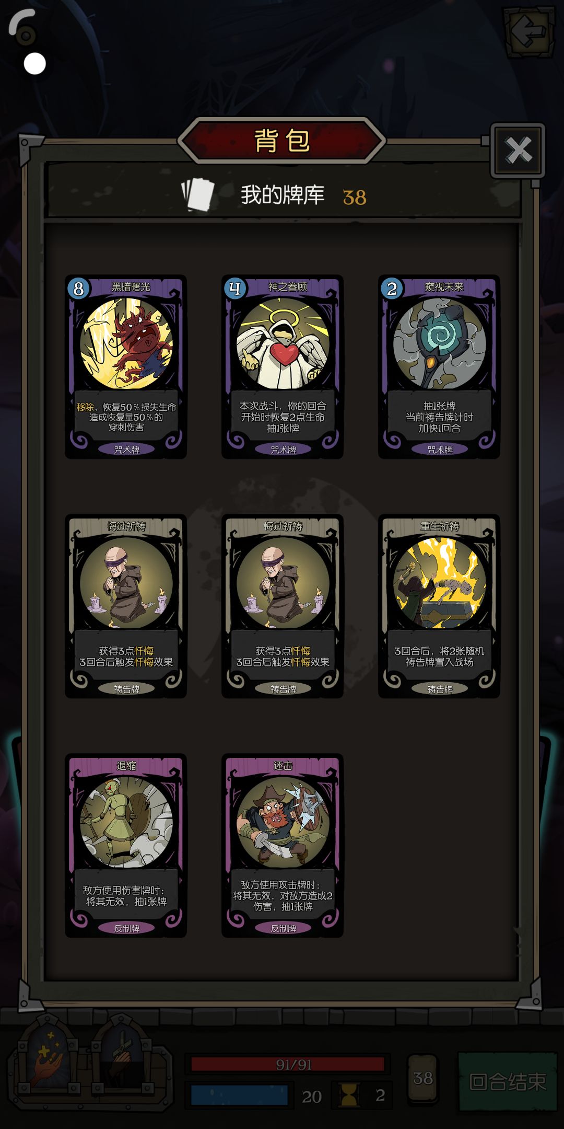Select the 退缩 counter card
564x1129 pixels.
(x=126, y=846)
